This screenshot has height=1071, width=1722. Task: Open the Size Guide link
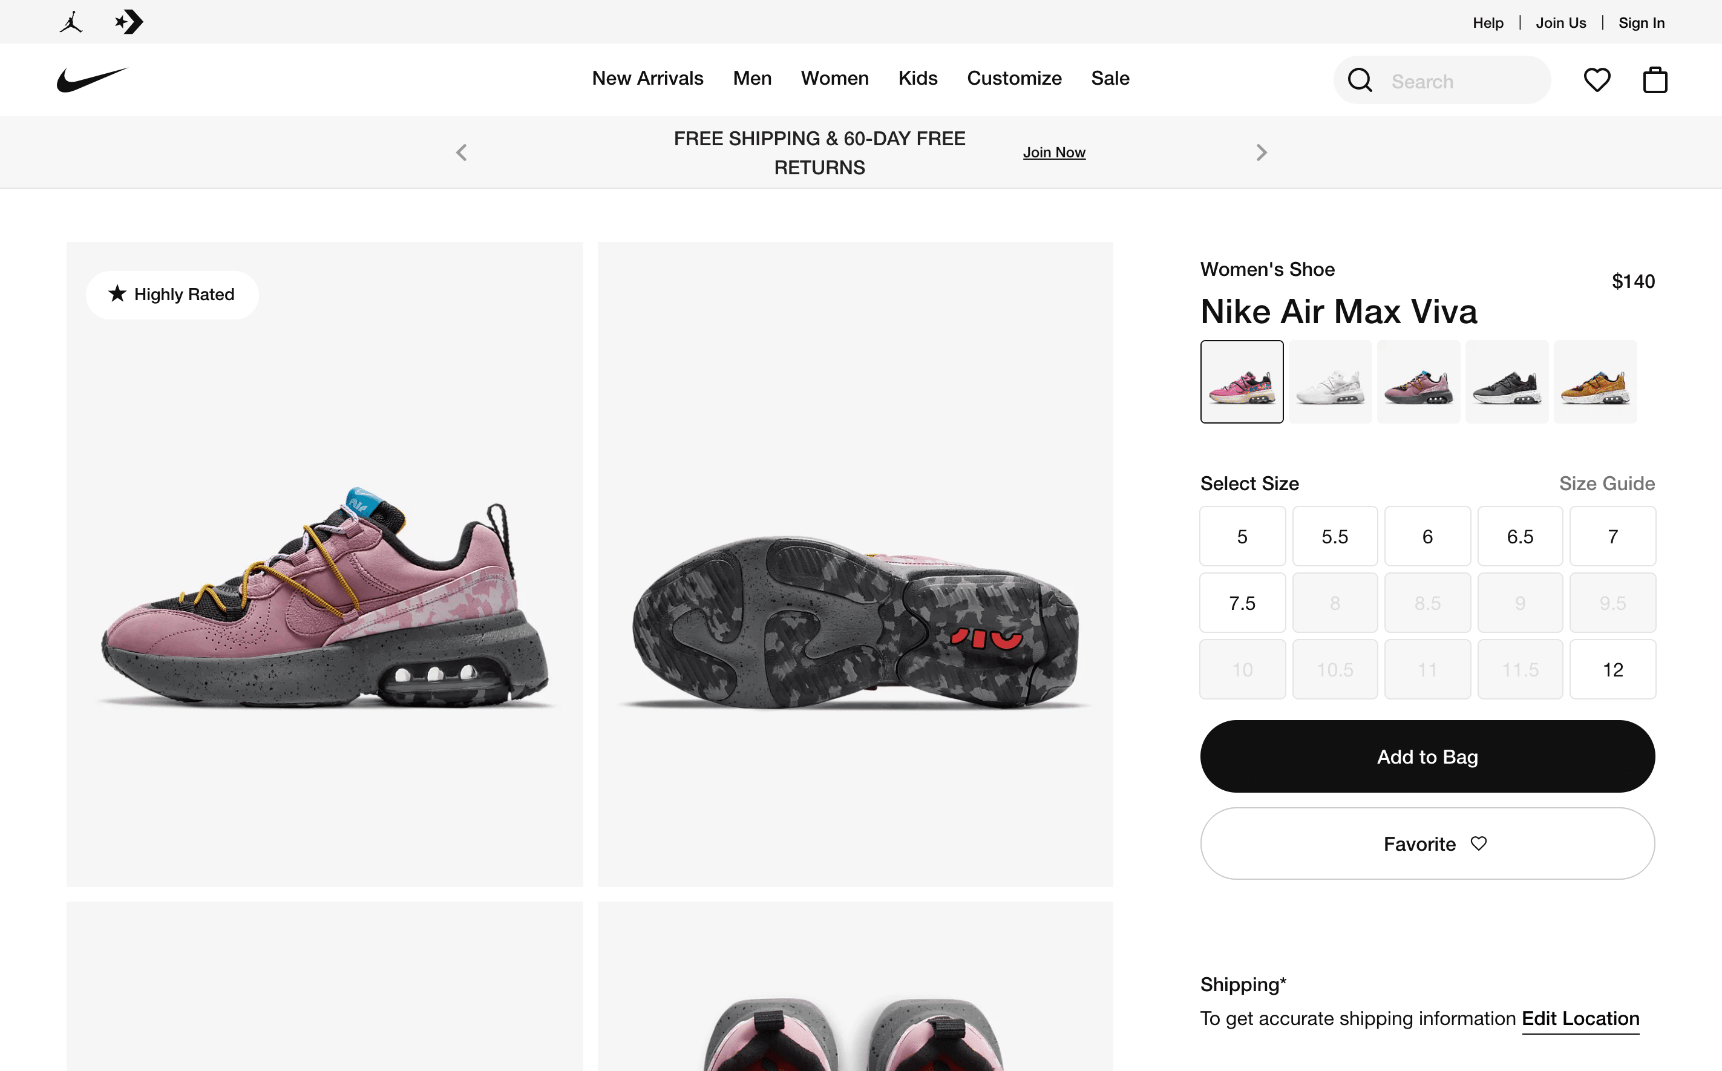coord(1606,483)
